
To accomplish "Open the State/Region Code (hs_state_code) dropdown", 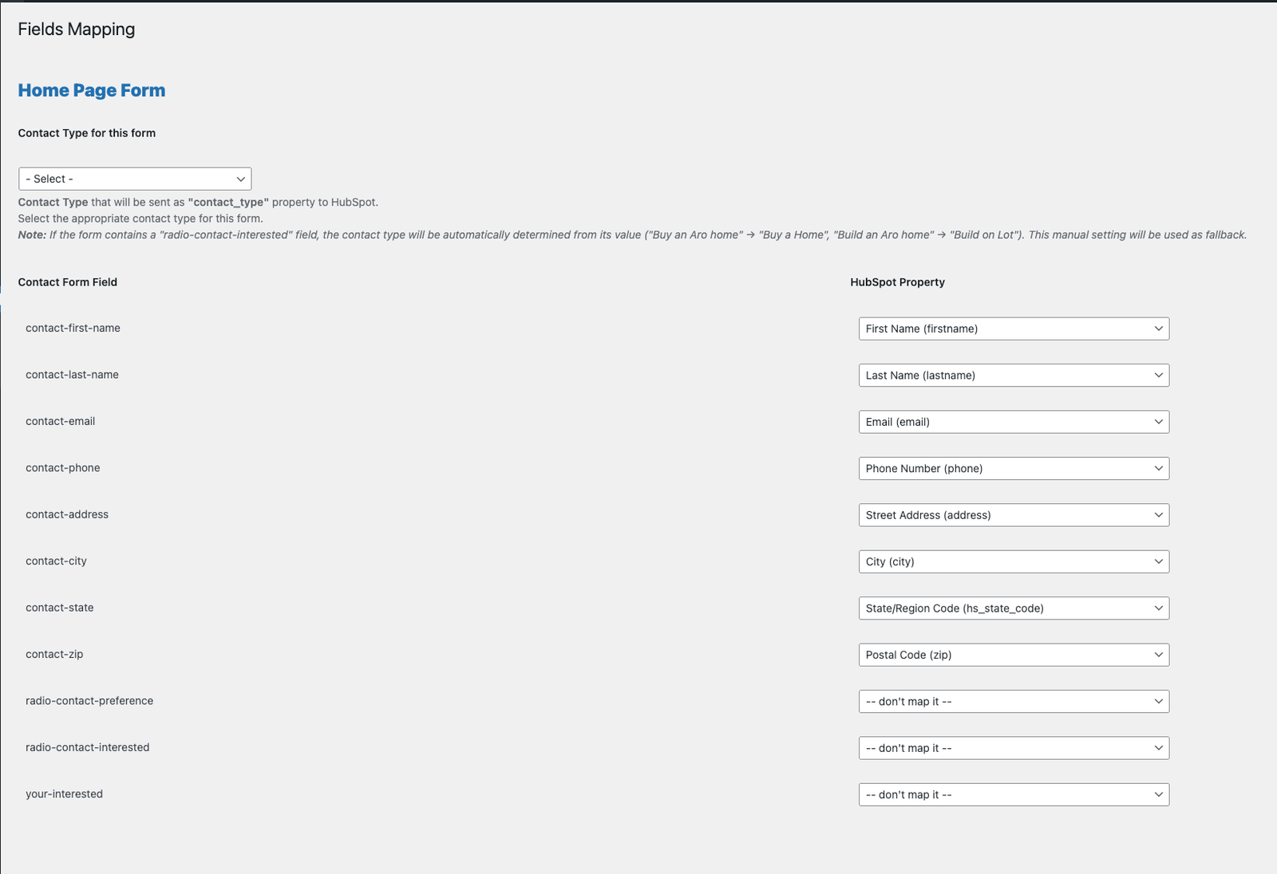I will (x=1014, y=608).
